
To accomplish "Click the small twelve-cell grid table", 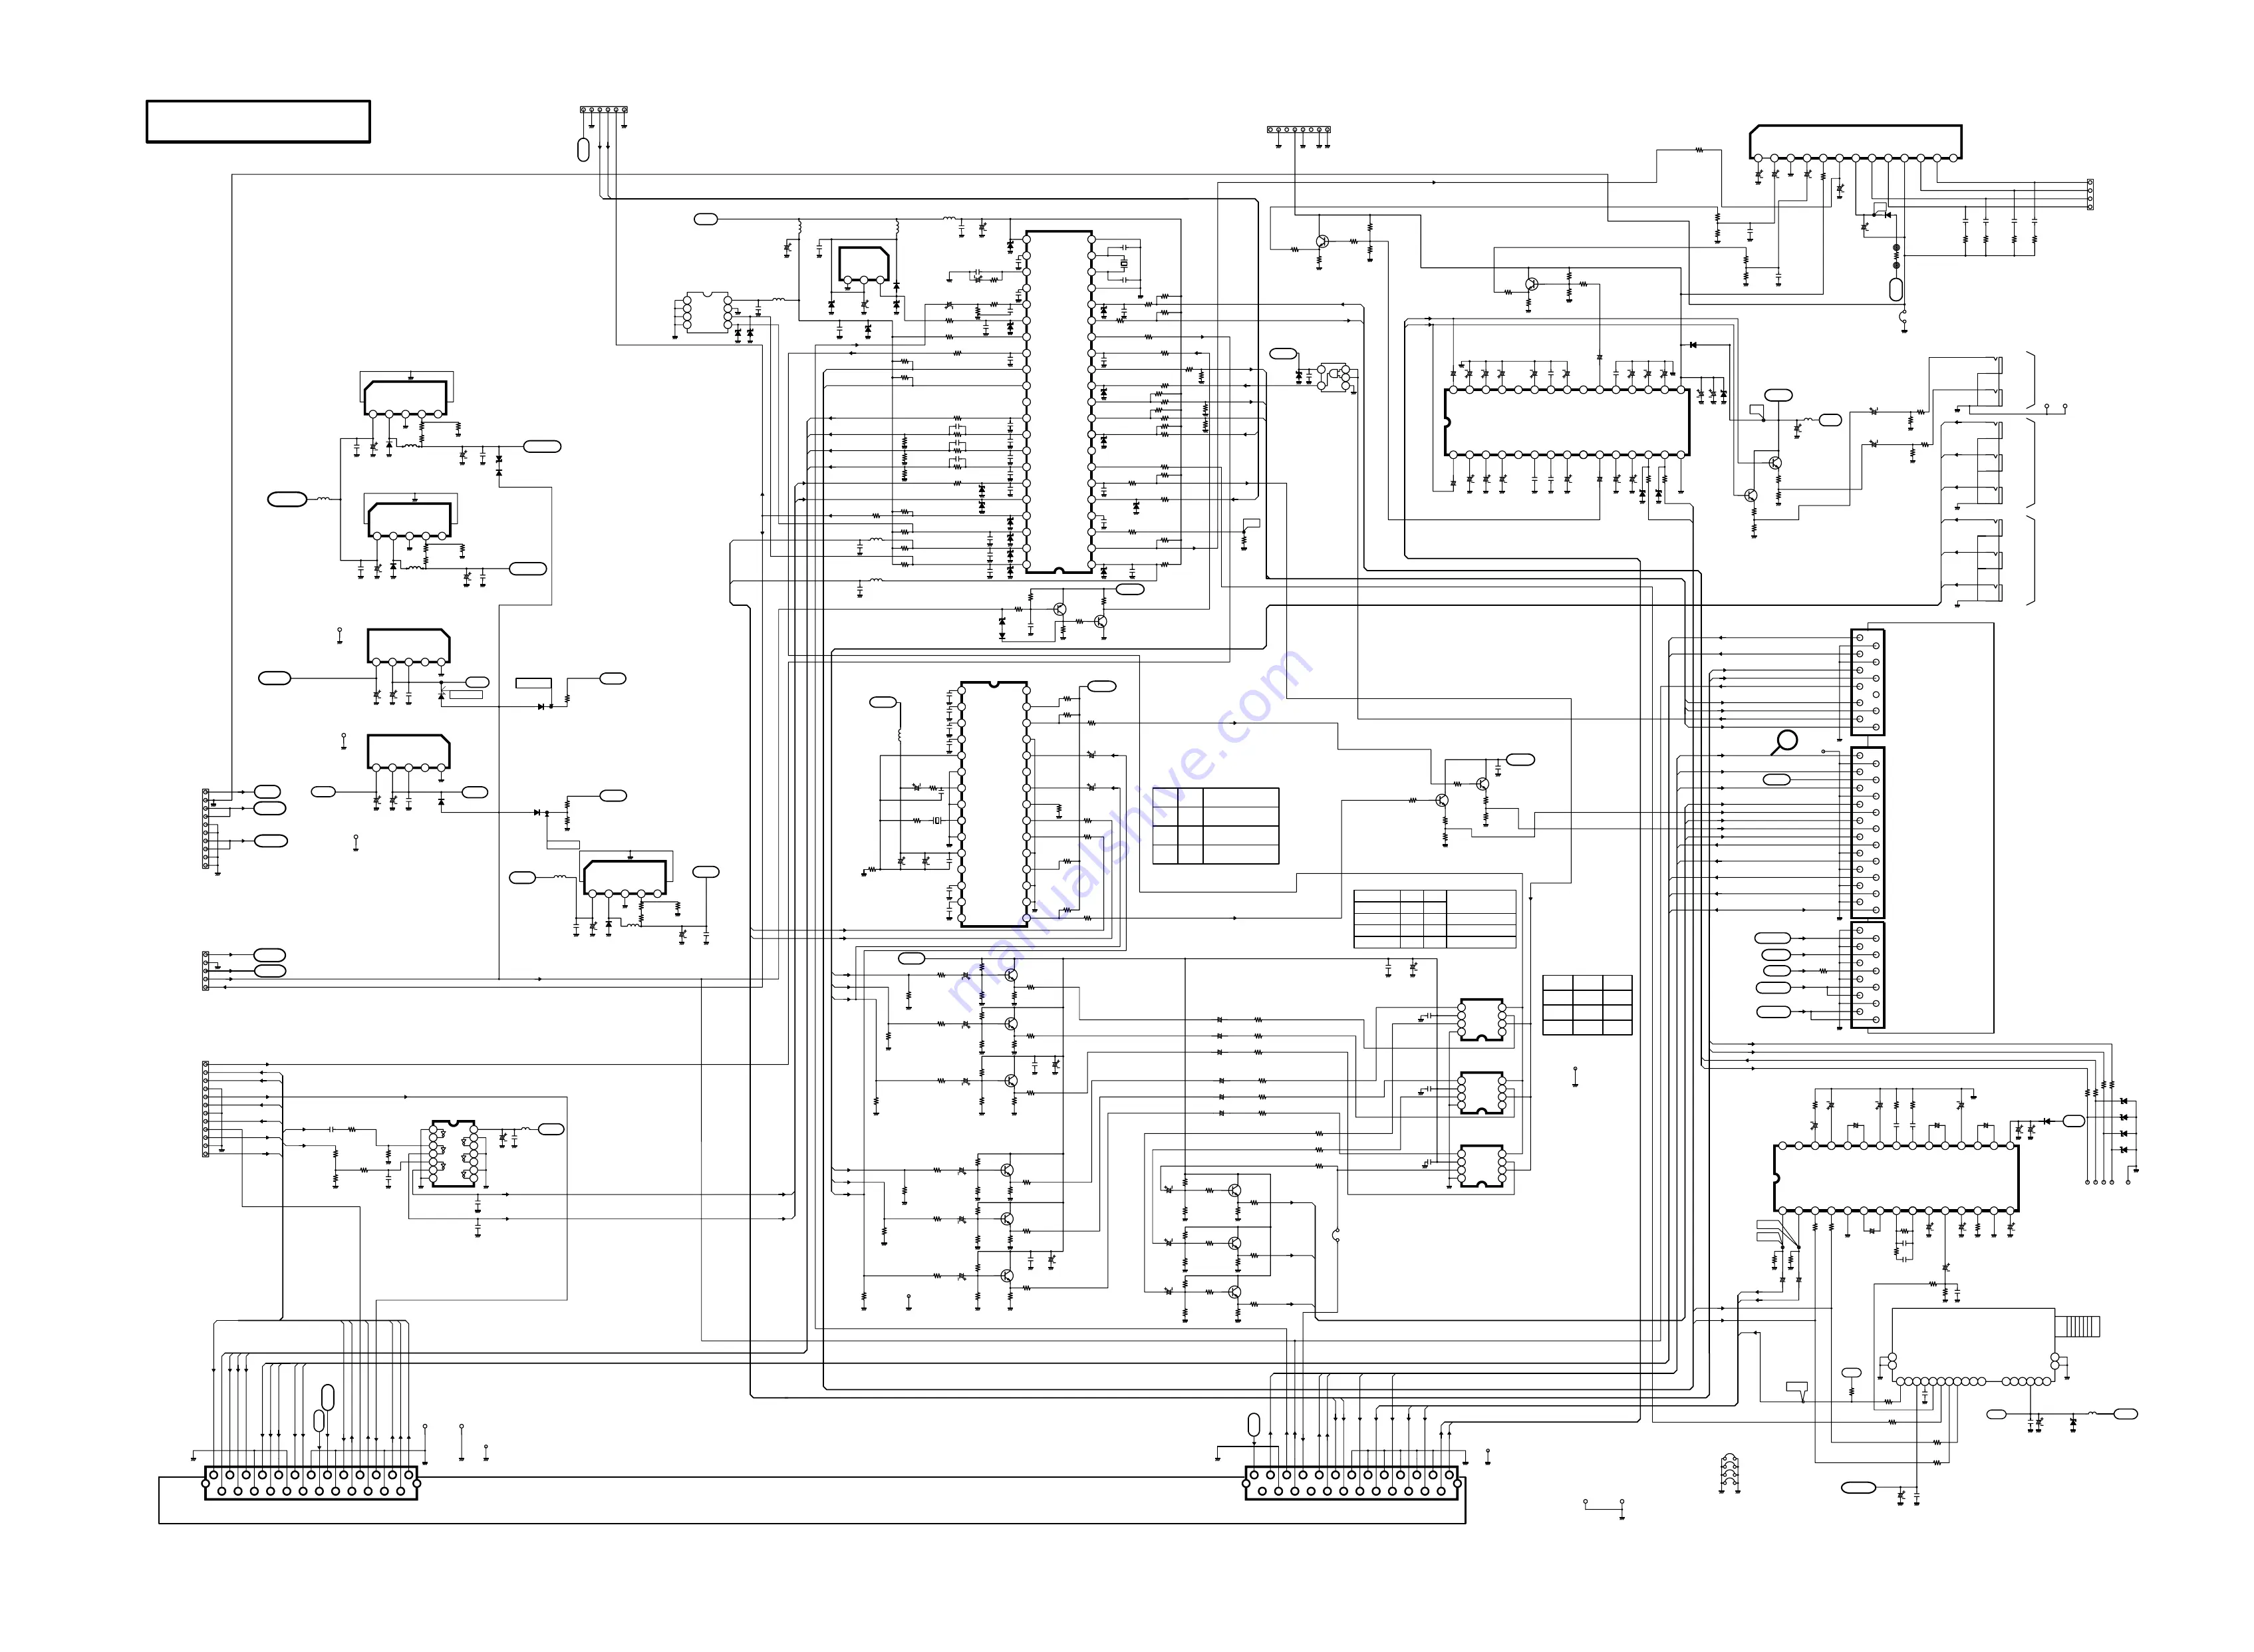I will pyautogui.click(x=1587, y=1005).
